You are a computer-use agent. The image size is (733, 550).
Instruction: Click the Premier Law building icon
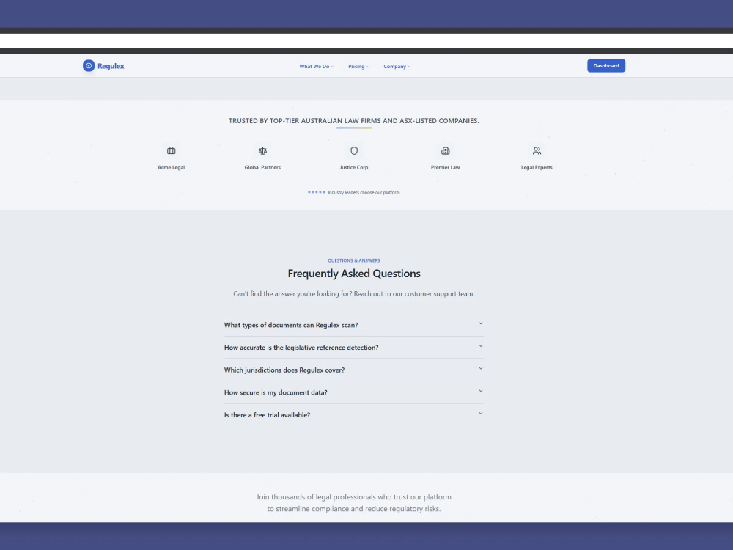pos(446,150)
